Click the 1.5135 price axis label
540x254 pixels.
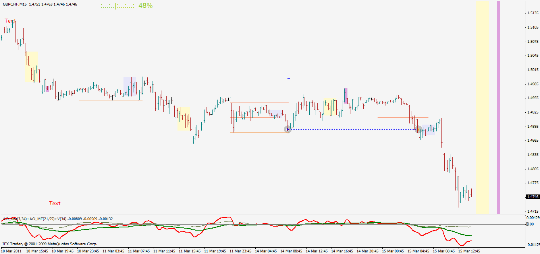click(x=532, y=13)
